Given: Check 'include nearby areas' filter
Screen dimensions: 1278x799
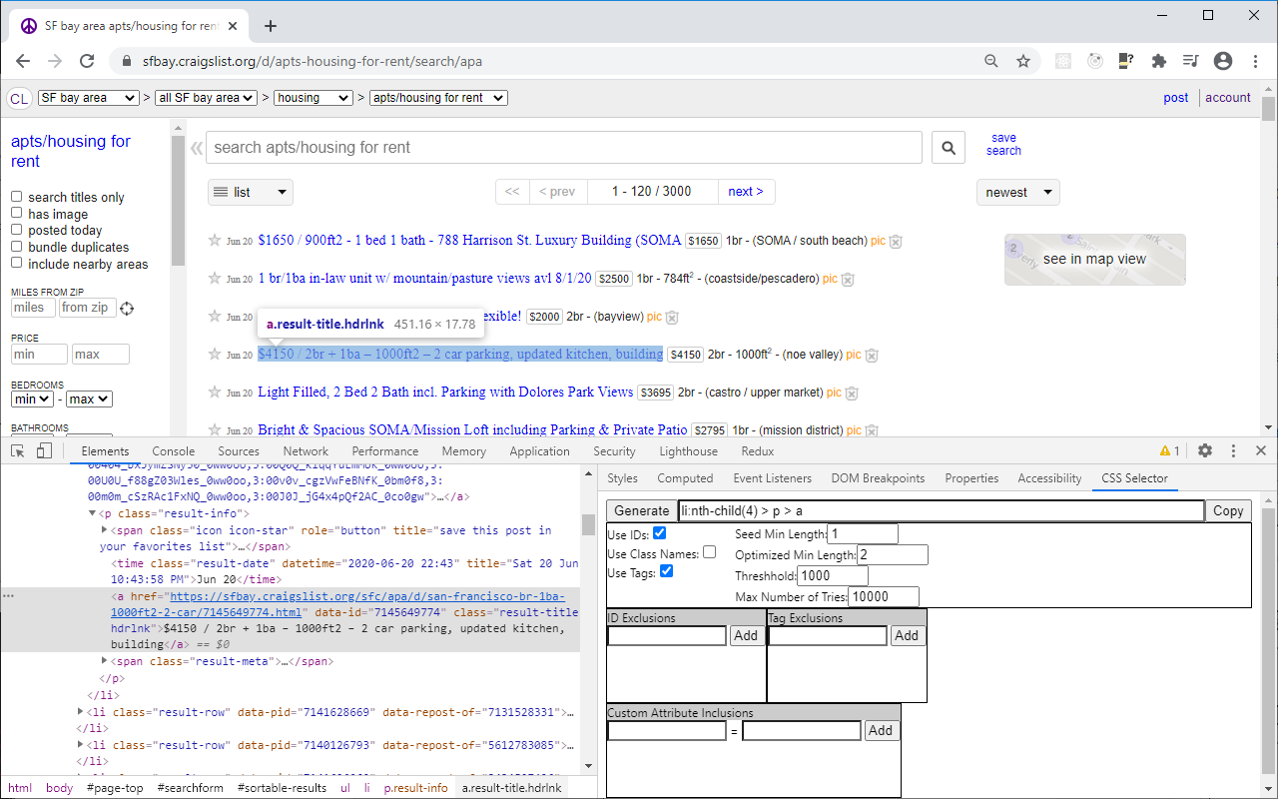Looking at the screenshot, I should (16, 263).
